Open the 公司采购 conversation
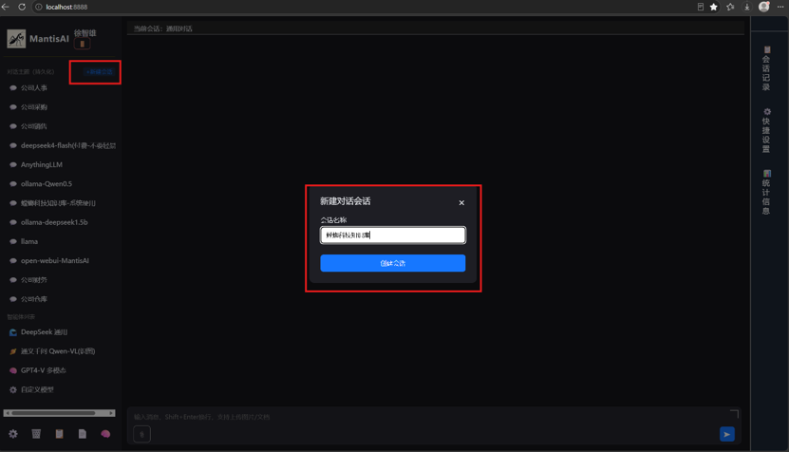This screenshot has height=452, width=789. click(34, 107)
